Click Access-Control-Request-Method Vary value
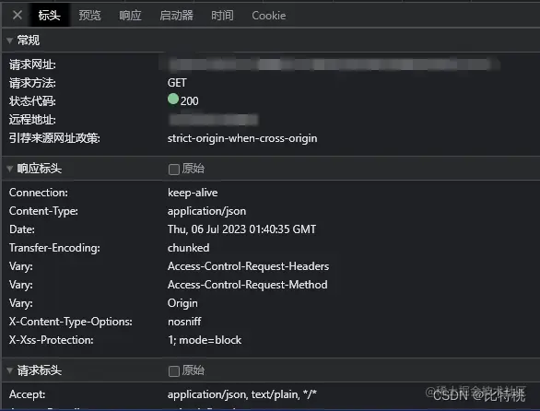The image size is (540, 411). click(x=248, y=285)
